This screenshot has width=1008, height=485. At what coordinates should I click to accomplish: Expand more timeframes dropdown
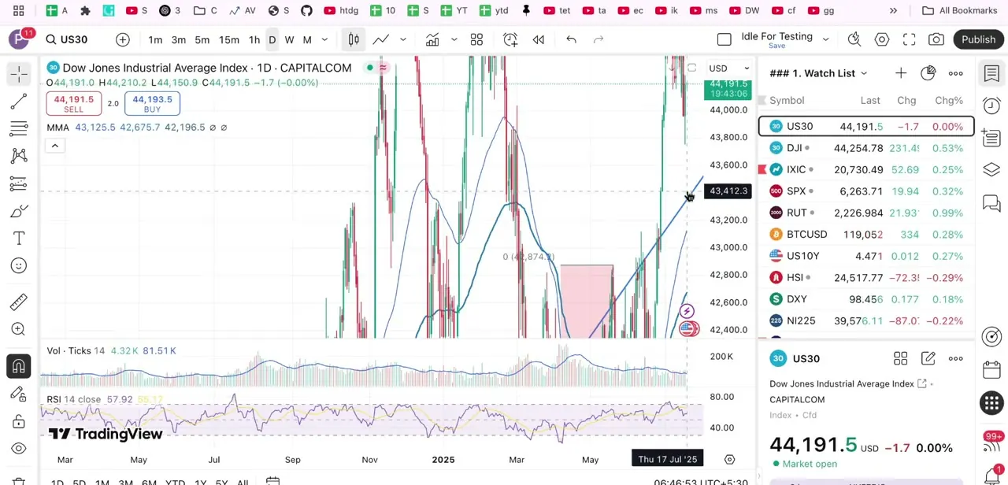point(324,39)
